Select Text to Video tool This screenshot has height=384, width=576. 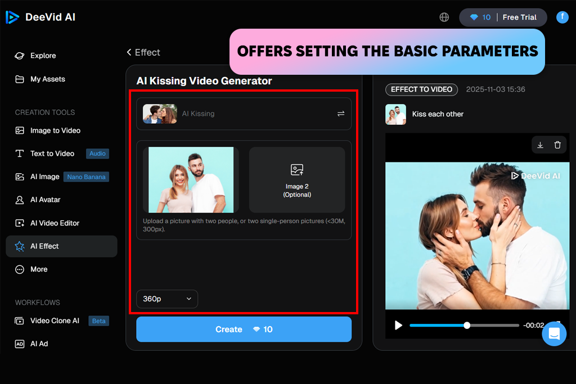tap(52, 154)
